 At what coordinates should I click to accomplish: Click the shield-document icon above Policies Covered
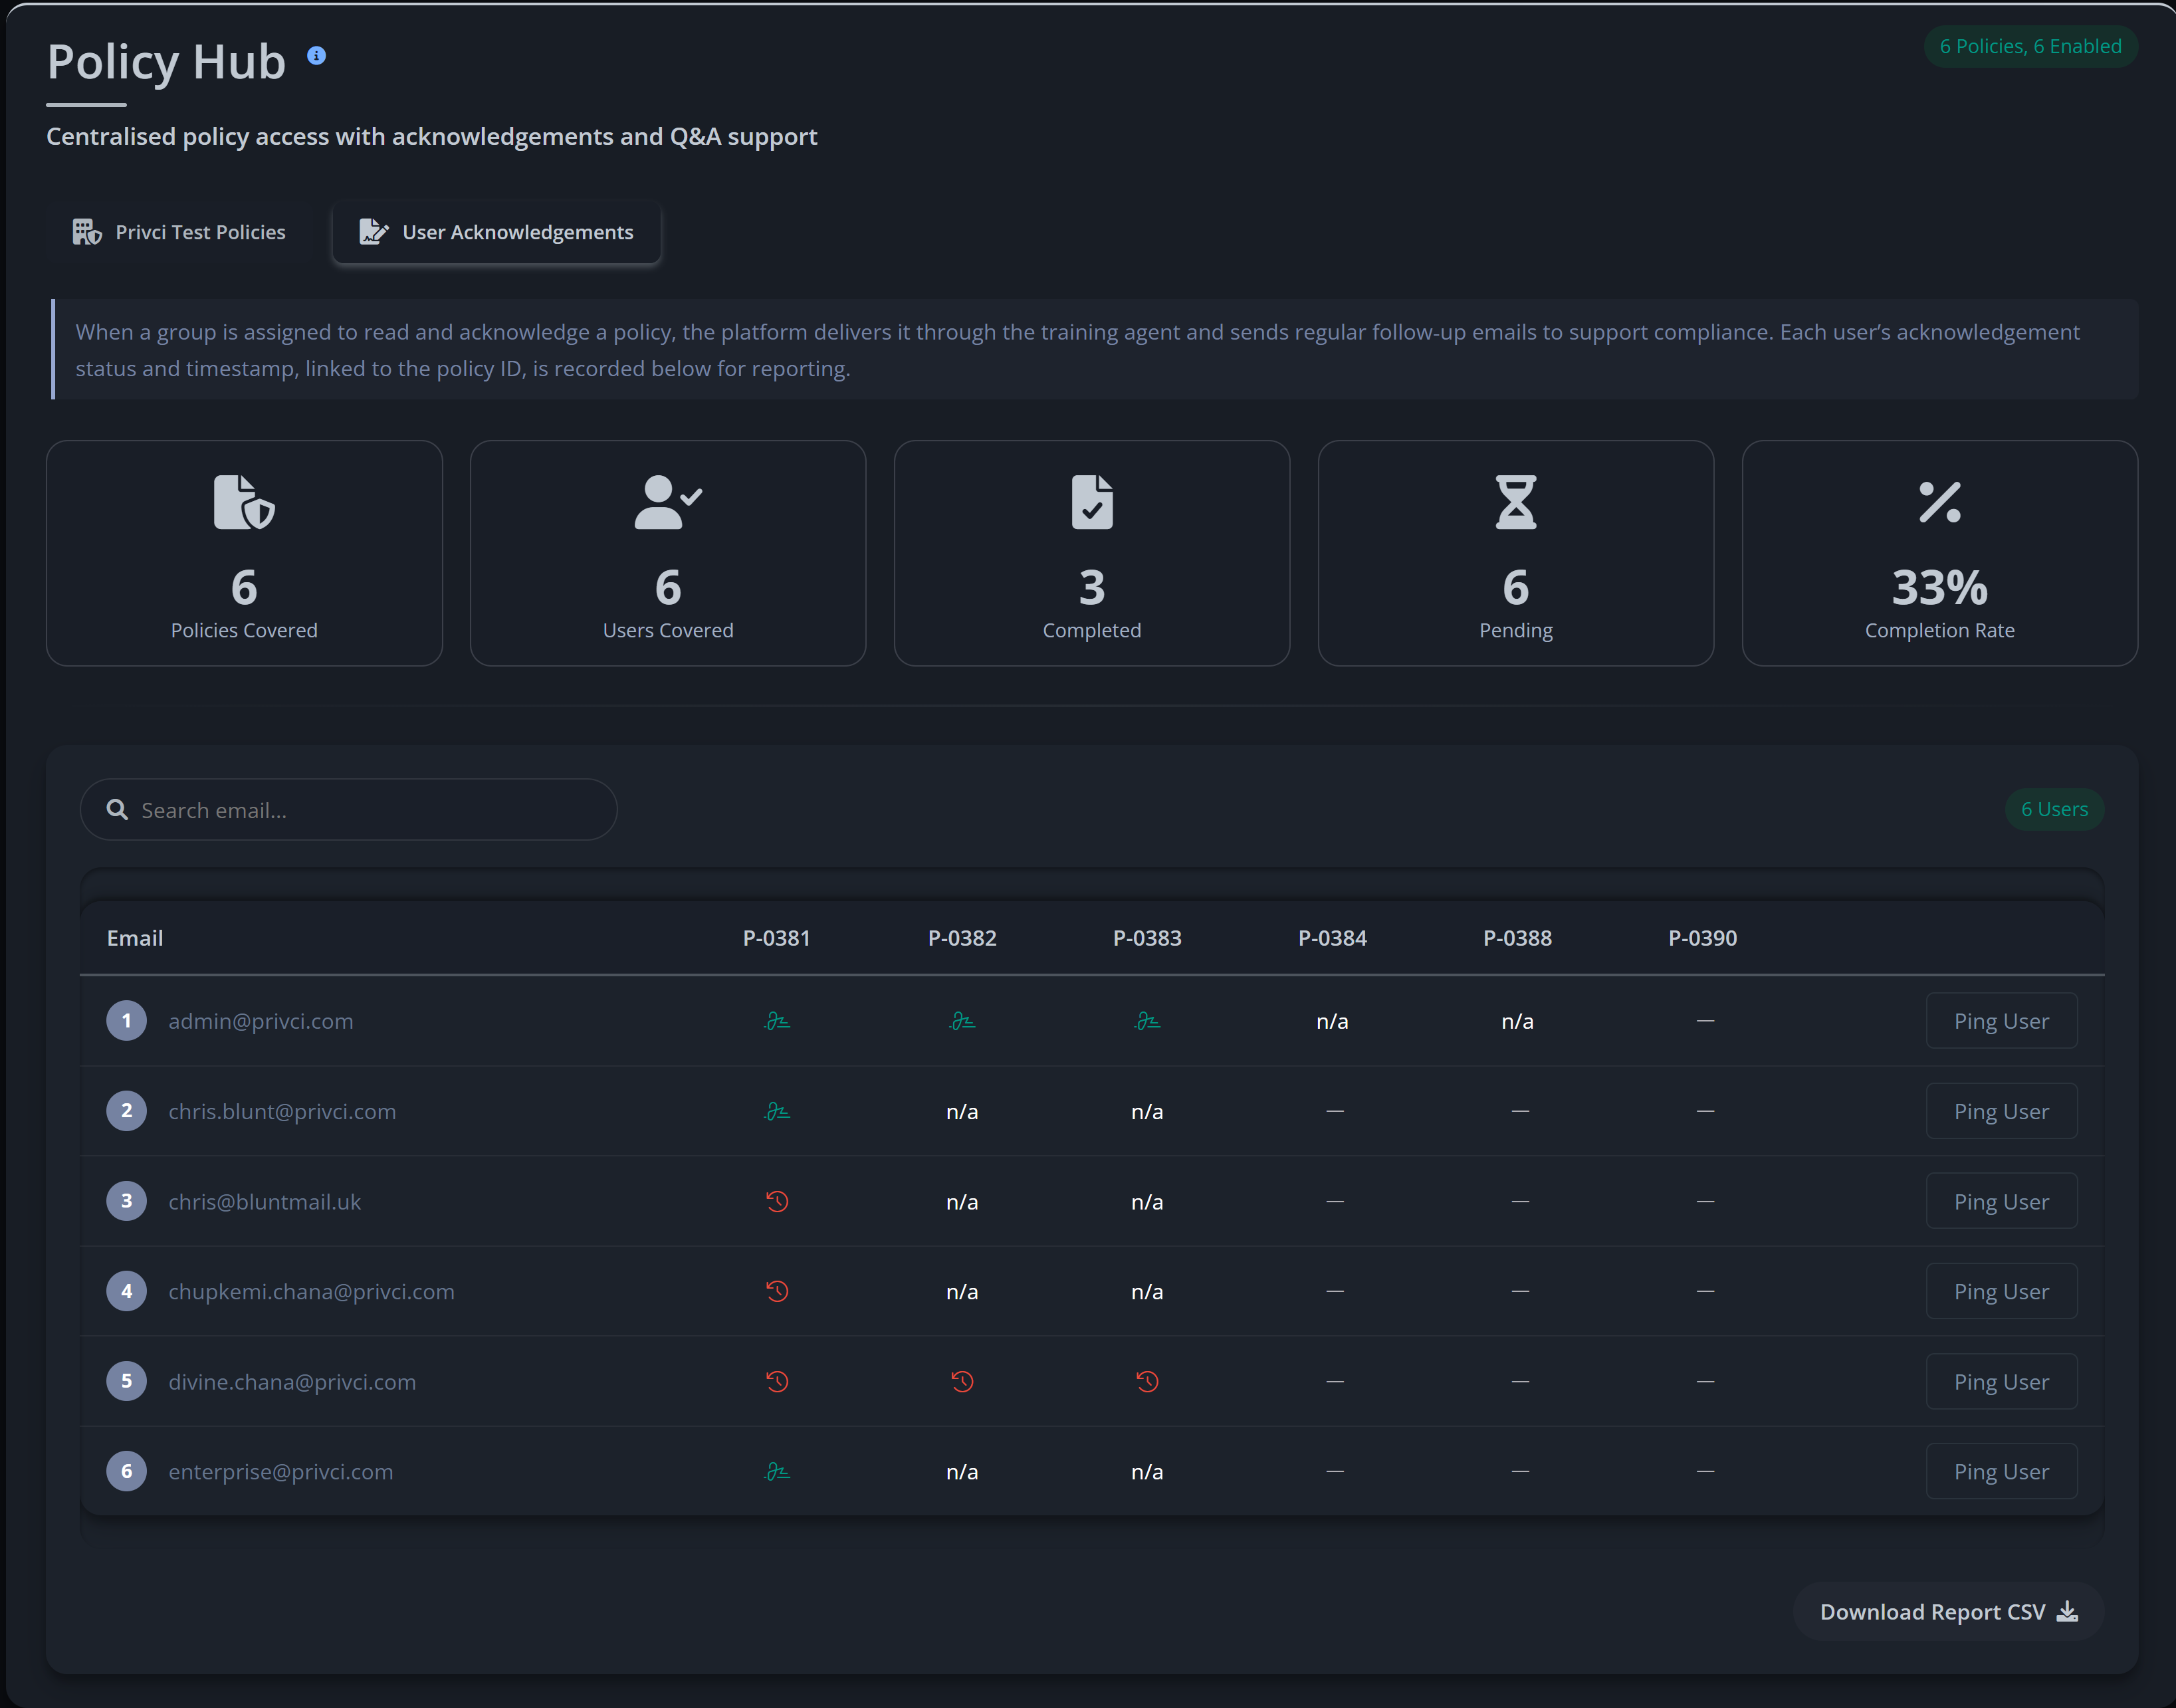pos(243,502)
